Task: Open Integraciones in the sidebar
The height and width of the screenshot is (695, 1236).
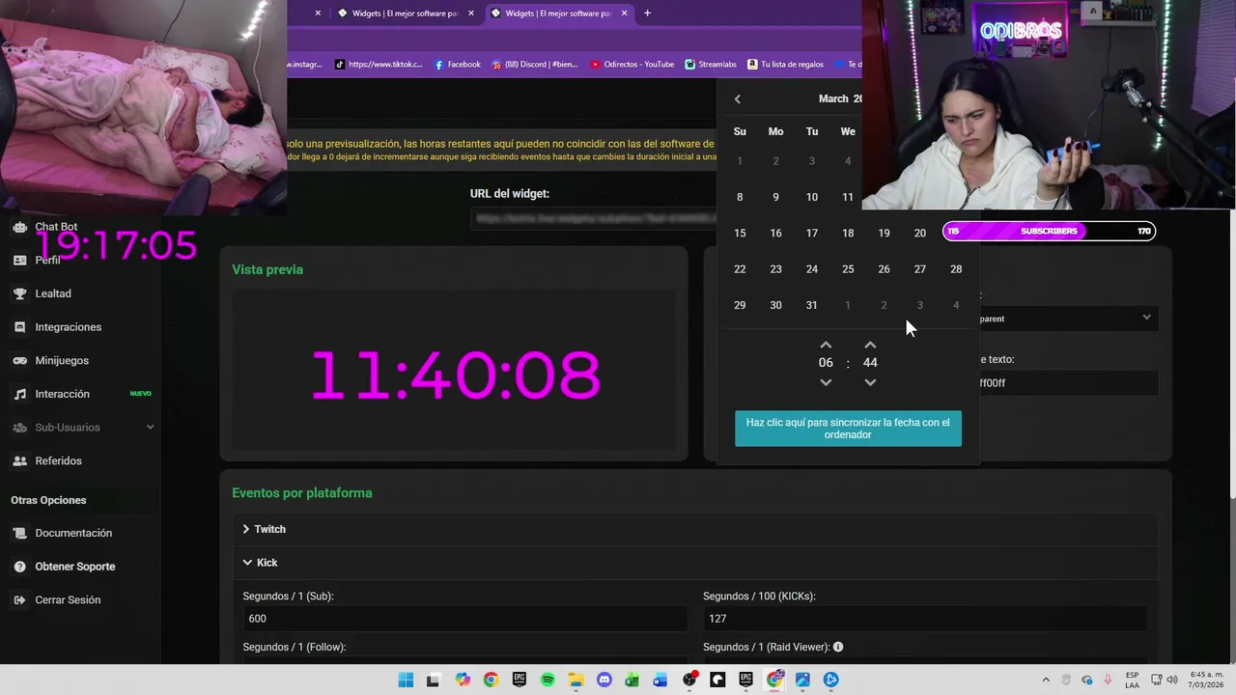Action: [68, 327]
